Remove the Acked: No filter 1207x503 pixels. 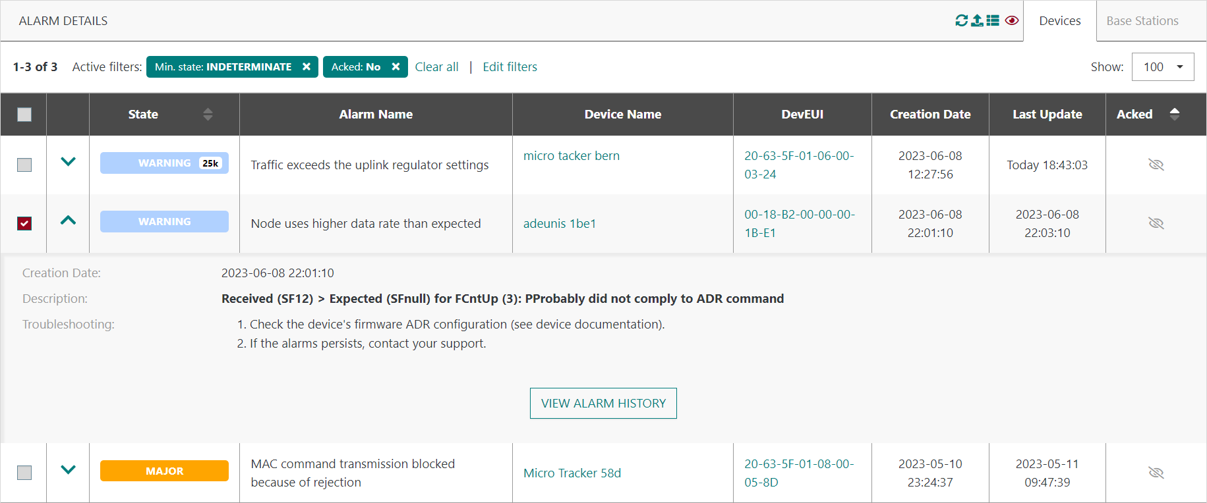point(396,66)
